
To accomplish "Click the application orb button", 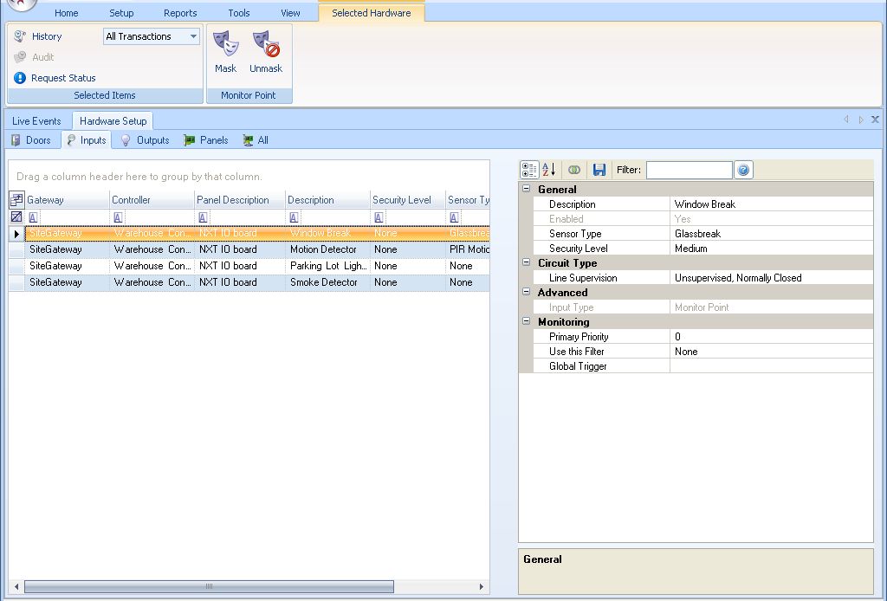I will coord(21,4).
